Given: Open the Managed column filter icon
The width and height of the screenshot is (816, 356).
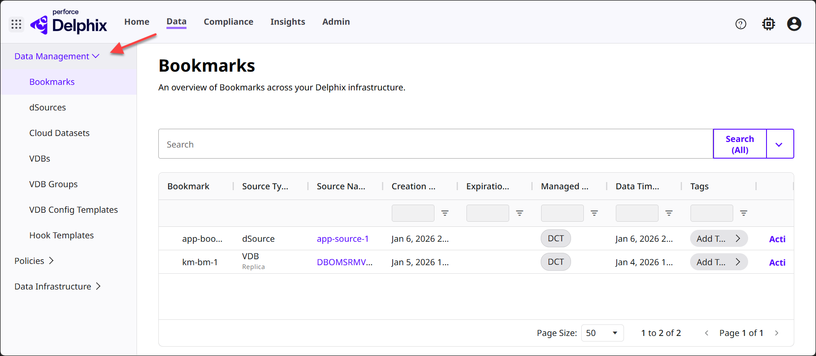Looking at the screenshot, I should [x=594, y=213].
